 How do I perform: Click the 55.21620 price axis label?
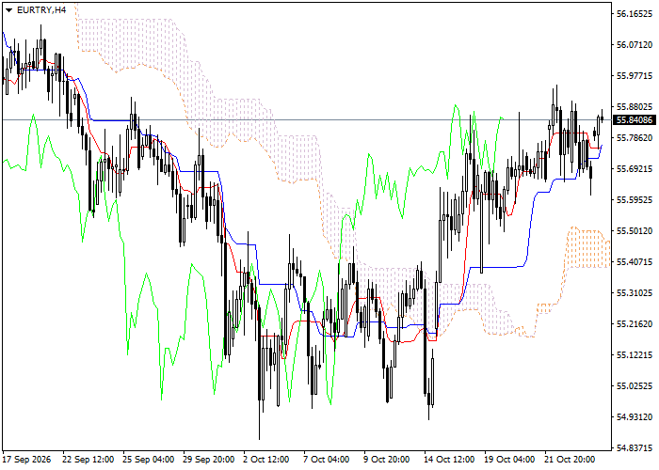635,324
